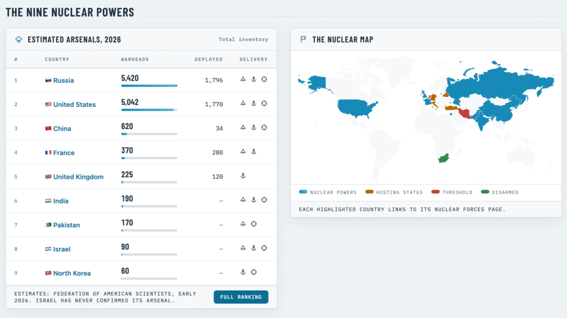
Task: Click India's aircraft delivery icon
Action: tap(243, 199)
